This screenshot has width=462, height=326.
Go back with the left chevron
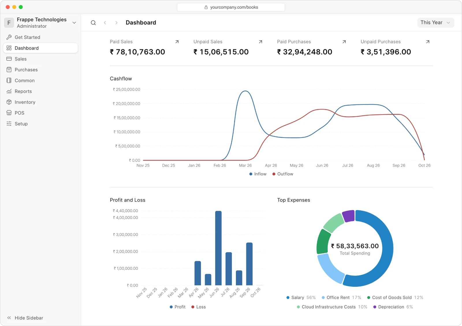(105, 23)
